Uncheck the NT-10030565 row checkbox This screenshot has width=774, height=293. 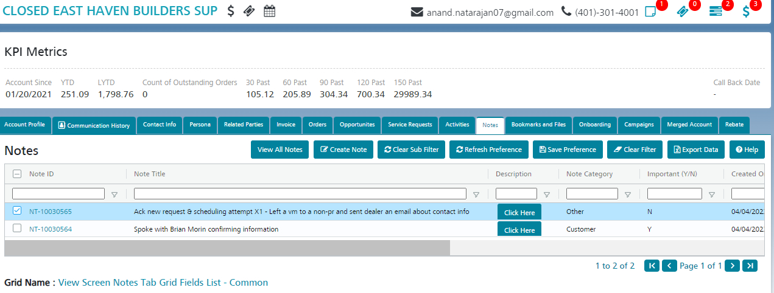(x=17, y=211)
